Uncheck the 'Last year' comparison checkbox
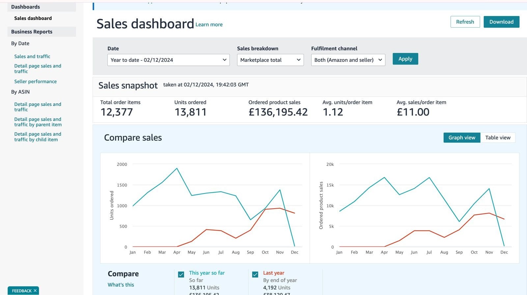527x295 pixels. (255, 275)
